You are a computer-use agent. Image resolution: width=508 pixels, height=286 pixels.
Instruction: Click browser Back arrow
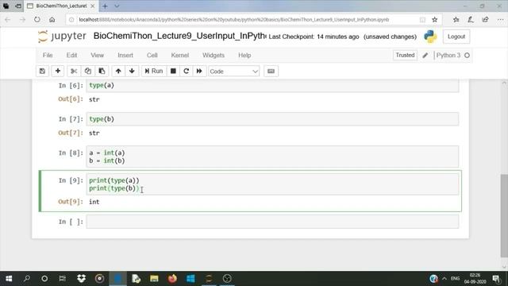click(8, 19)
